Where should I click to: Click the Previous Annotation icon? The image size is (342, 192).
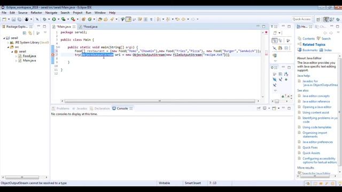[x=168, y=19]
